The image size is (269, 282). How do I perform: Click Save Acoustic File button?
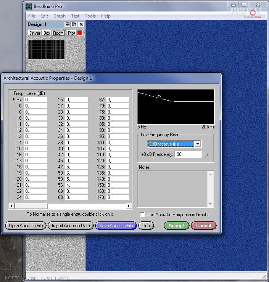click(116, 226)
